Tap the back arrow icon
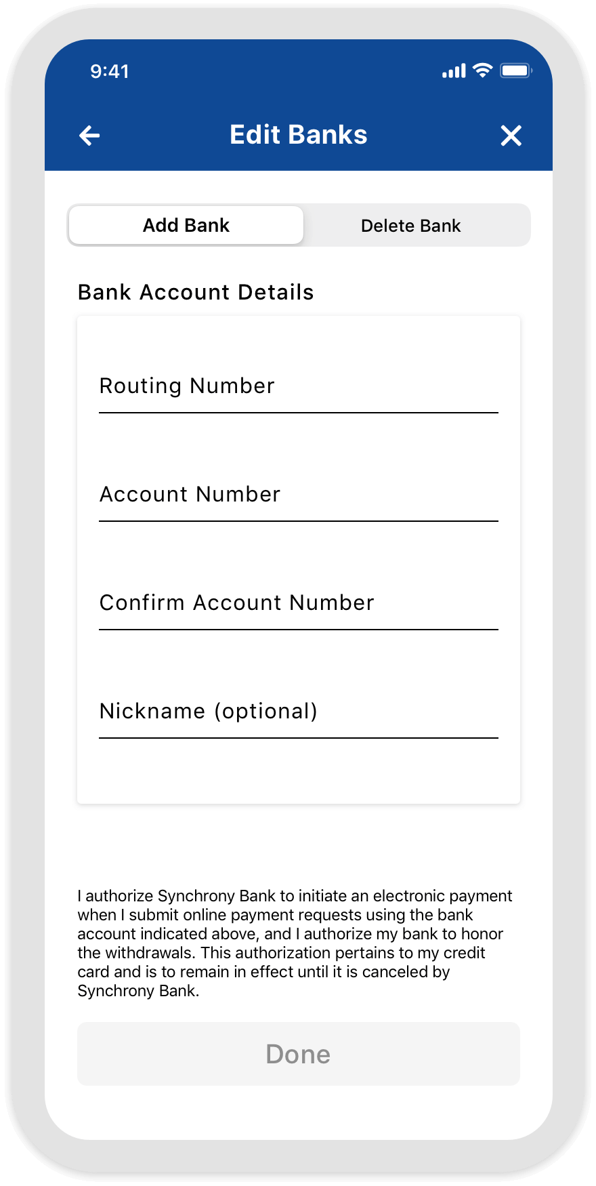The width and height of the screenshot is (596, 1186). (89, 136)
